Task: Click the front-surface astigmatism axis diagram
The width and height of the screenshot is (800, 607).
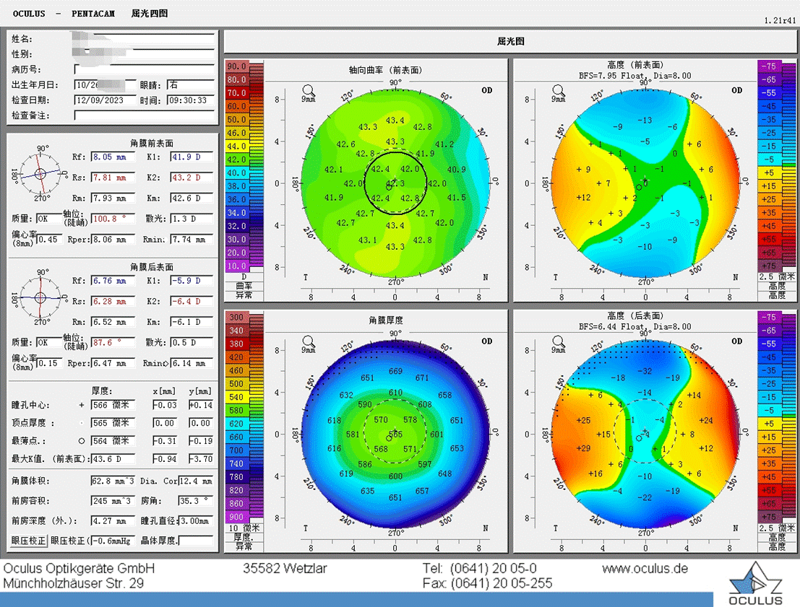Action: (40, 174)
